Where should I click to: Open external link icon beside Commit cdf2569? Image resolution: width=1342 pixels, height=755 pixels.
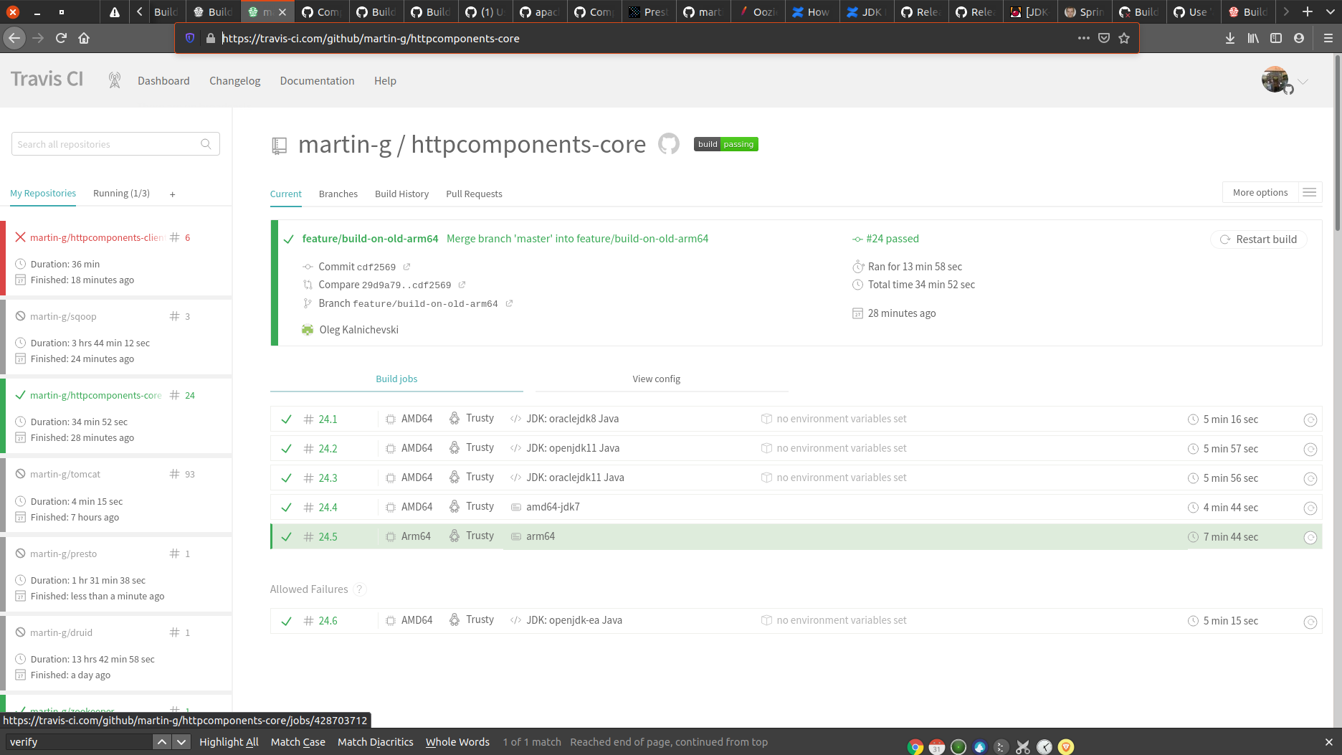406,267
